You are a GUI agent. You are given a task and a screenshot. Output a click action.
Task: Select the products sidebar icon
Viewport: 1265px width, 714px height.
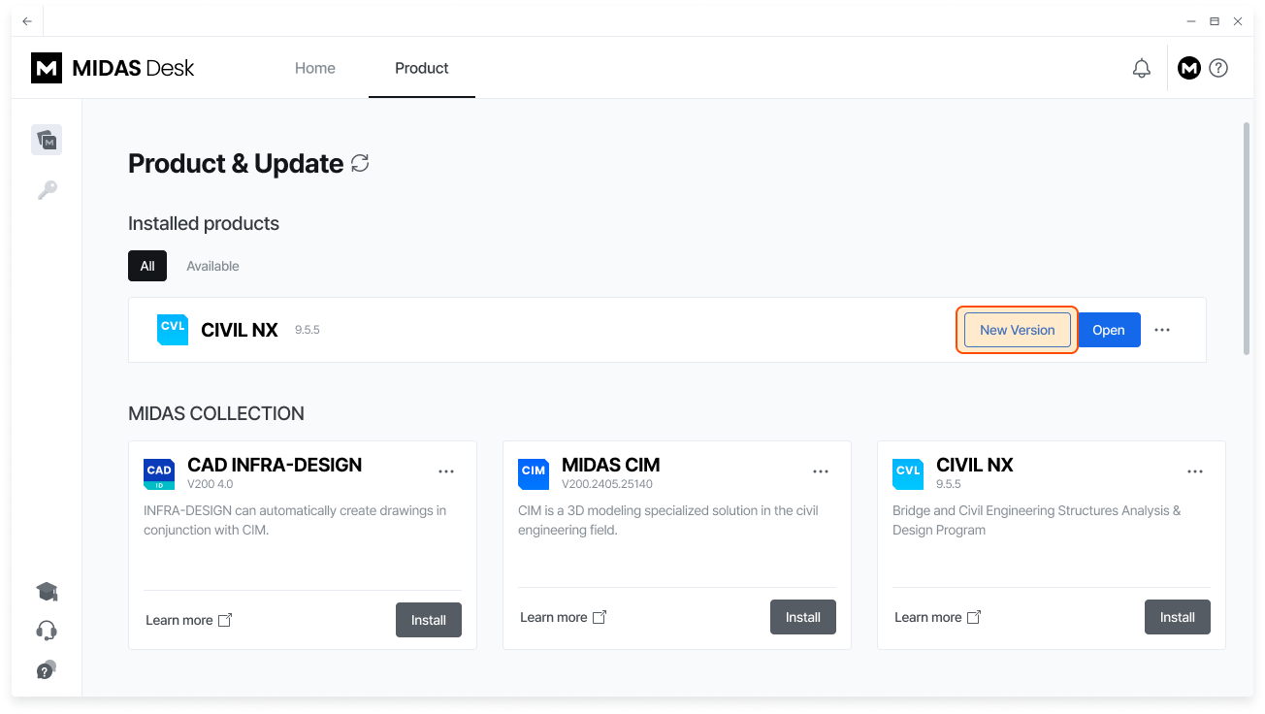[x=47, y=140]
